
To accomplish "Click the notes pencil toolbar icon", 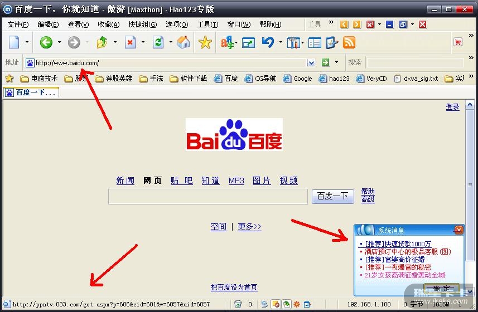I will coord(332,42).
